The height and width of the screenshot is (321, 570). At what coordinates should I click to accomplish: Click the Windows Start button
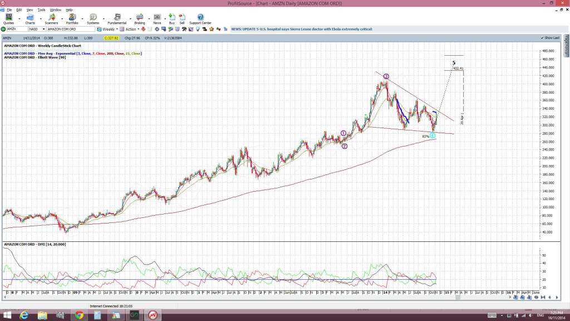[x=7, y=315]
